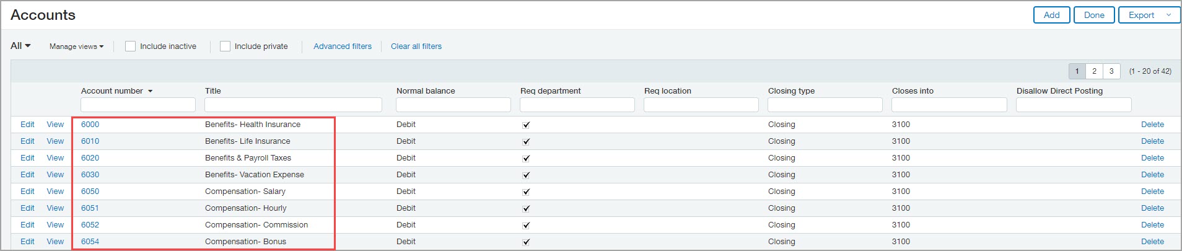This screenshot has width=1182, height=251.
Task: Open the Export dropdown arrow
Action: pyautogui.click(x=1168, y=15)
